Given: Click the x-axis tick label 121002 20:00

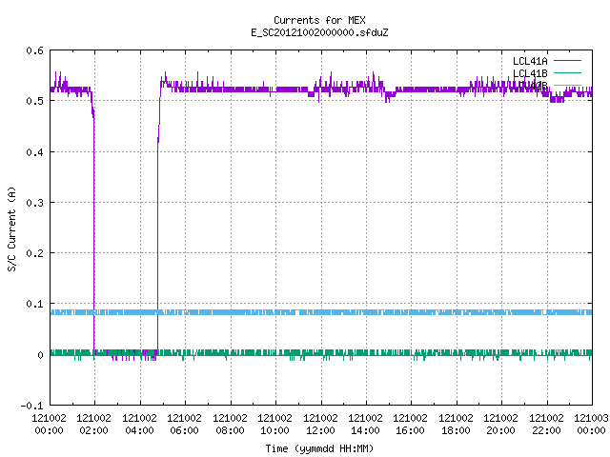Looking at the screenshot, I should pos(501,424).
